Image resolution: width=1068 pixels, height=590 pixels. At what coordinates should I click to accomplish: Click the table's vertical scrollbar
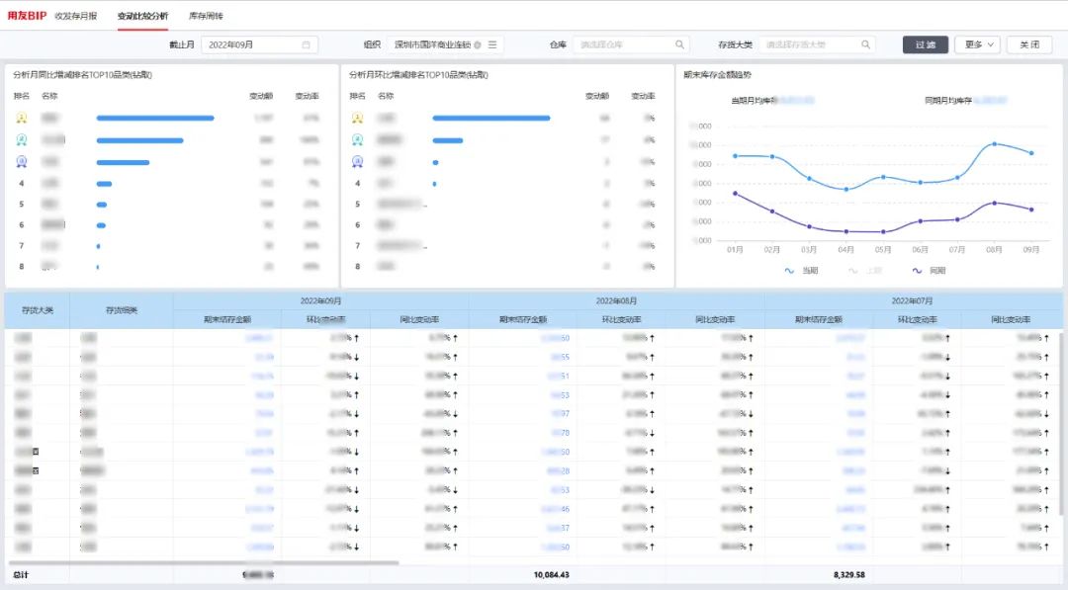[1061, 422]
